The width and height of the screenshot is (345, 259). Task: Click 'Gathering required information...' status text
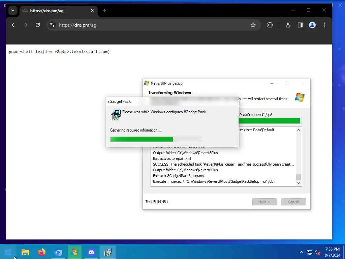135,130
